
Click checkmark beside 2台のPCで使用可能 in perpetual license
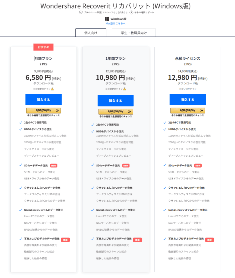[165, 122]
